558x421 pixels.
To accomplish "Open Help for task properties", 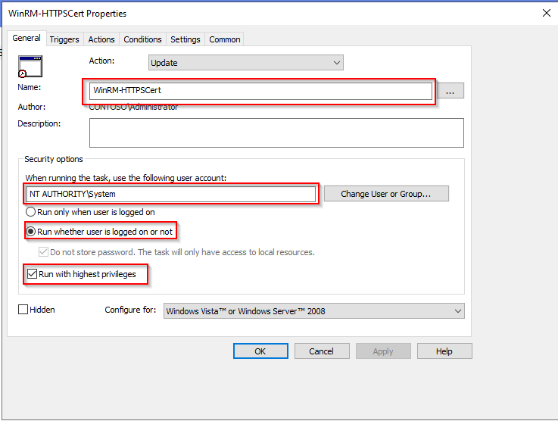I will tap(444, 351).
